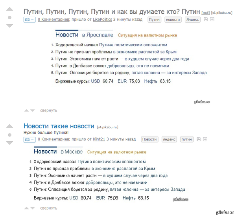This screenshot has height=217, width=236.
Task: Downvote the 'Новости такие новости' post
Action: coord(10,143)
